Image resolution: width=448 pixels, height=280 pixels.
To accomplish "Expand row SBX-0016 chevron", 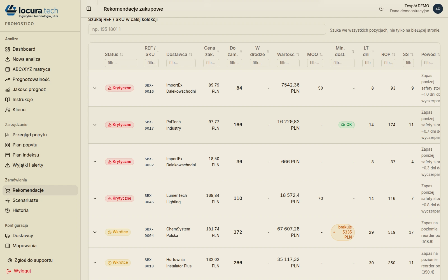I will point(95,88).
